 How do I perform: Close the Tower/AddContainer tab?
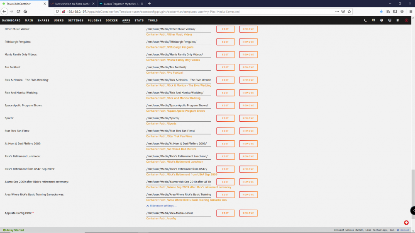44,4
